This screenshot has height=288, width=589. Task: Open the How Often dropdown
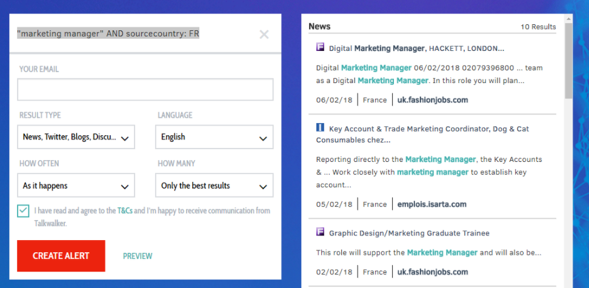(76, 186)
